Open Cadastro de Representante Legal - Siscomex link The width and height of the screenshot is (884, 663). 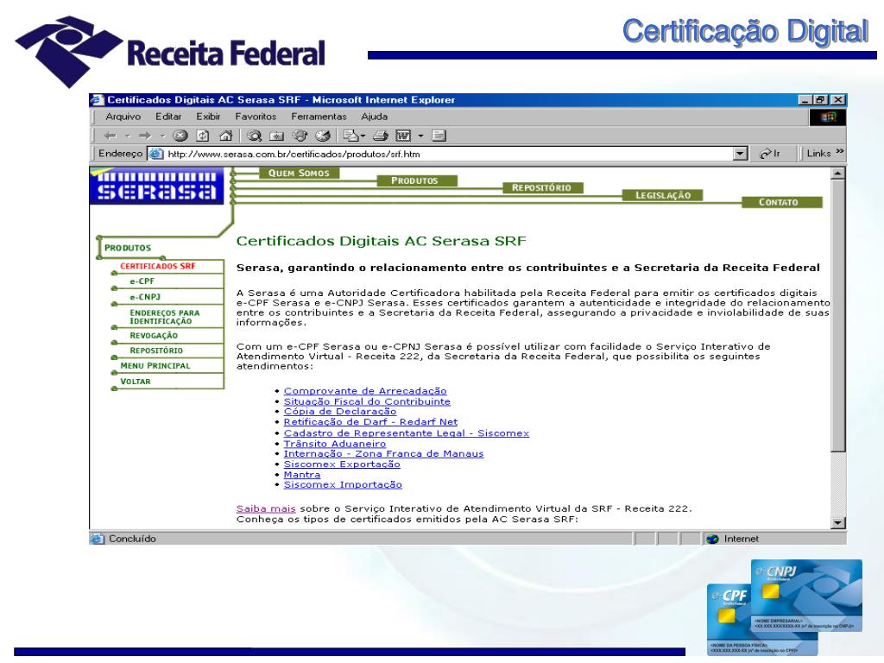(407, 433)
